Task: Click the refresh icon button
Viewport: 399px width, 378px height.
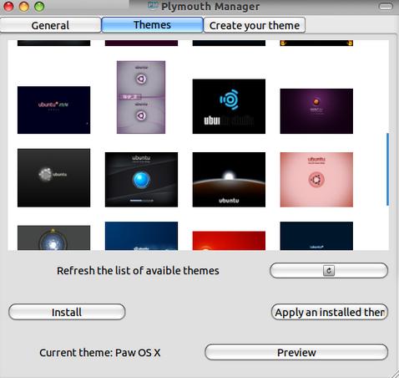Action: 329,270
